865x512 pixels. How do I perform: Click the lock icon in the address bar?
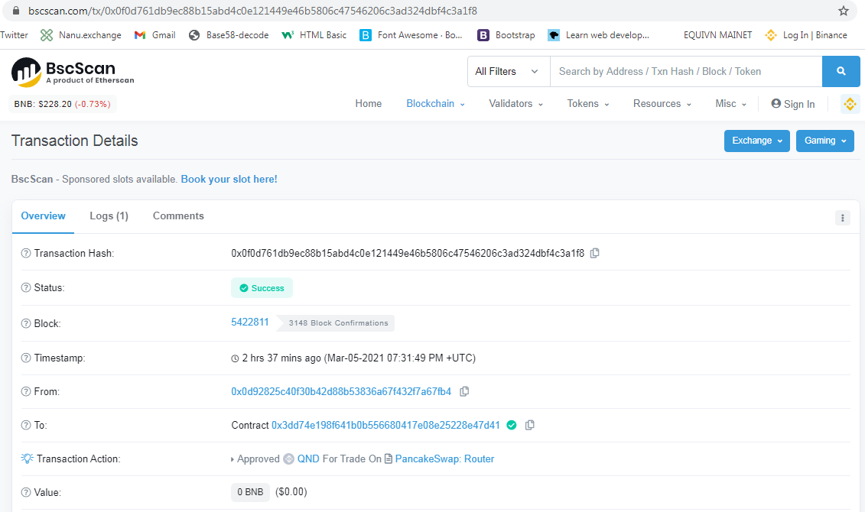point(16,11)
